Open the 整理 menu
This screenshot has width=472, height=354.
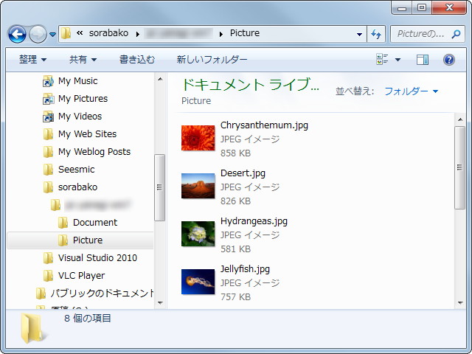(32, 60)
